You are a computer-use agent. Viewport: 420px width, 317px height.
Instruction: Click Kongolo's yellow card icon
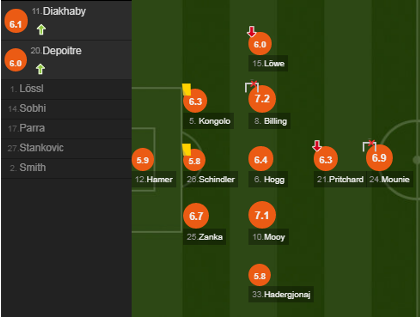pos(186,89)
